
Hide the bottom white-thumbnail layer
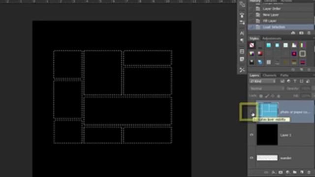tap(252, 158)
